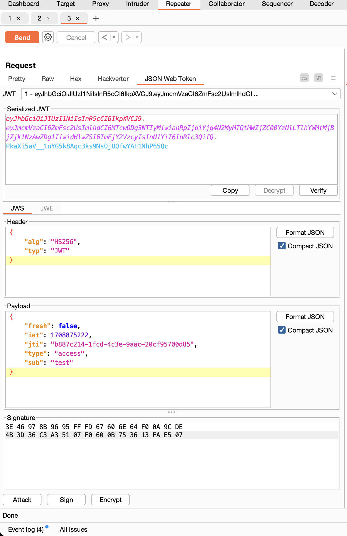The height and width of the screenshot is (536, 347).
Task: Toggle show non-printable characters icon
Action: point(318,78)
